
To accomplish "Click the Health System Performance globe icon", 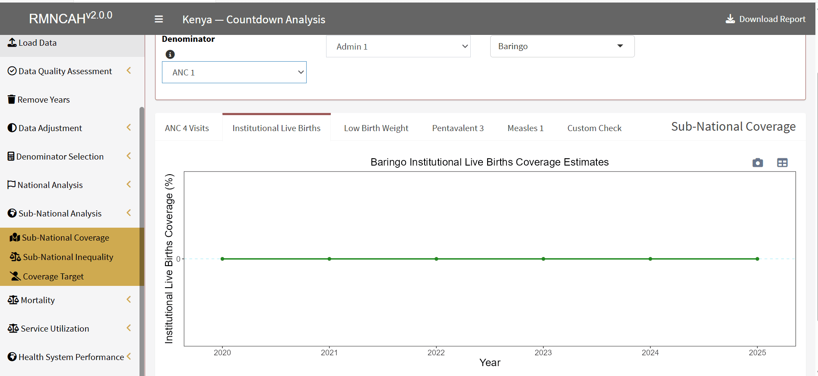I will coord(12,357).
